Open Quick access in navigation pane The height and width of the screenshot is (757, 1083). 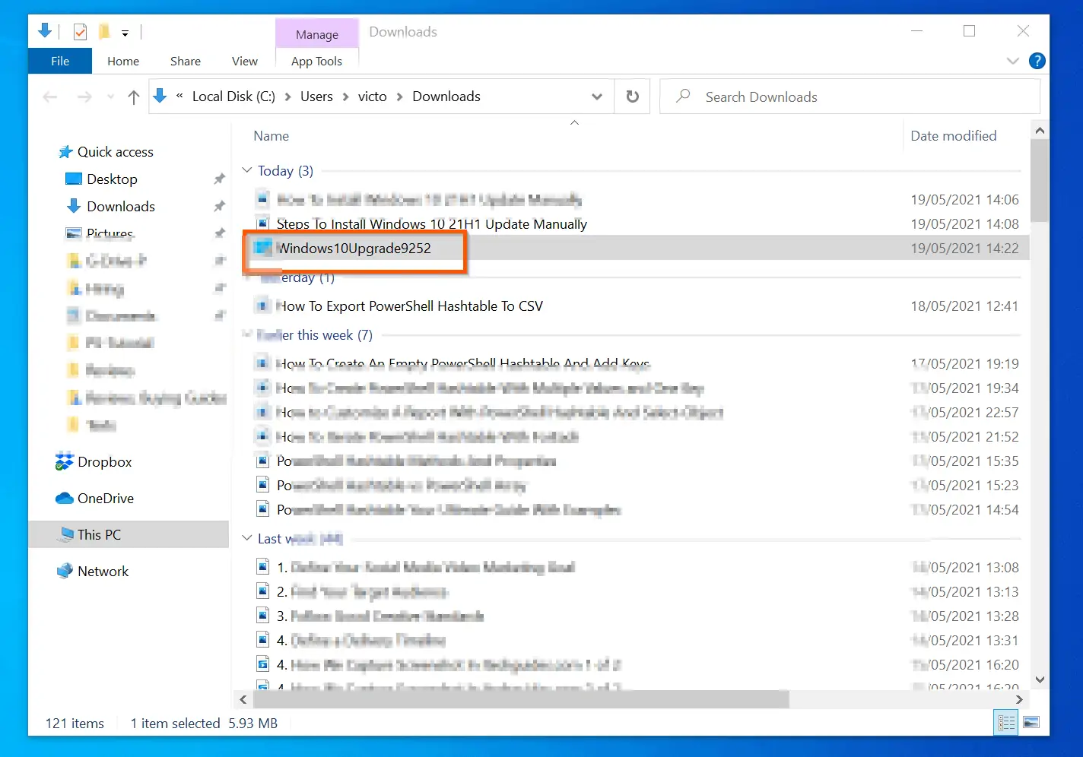coord(116,152)
